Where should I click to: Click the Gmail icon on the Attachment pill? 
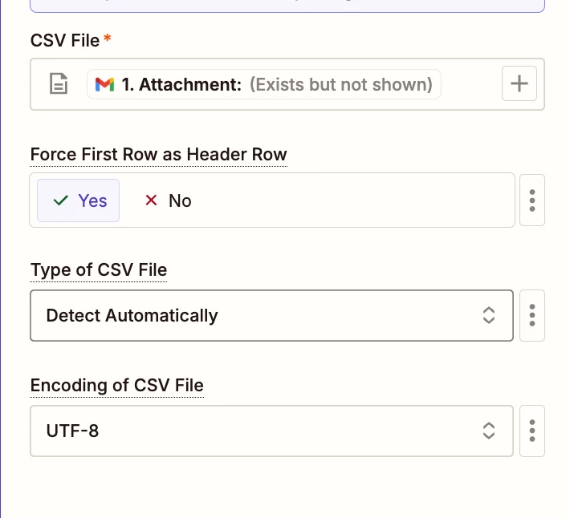click(x=104, y=84)
